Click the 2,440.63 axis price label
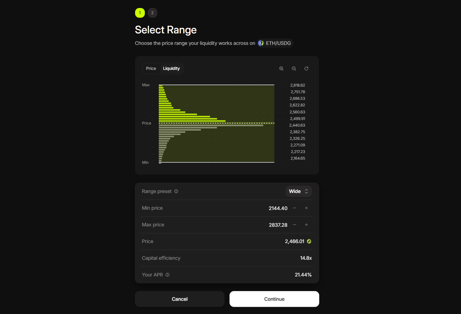 coord(297,125)
